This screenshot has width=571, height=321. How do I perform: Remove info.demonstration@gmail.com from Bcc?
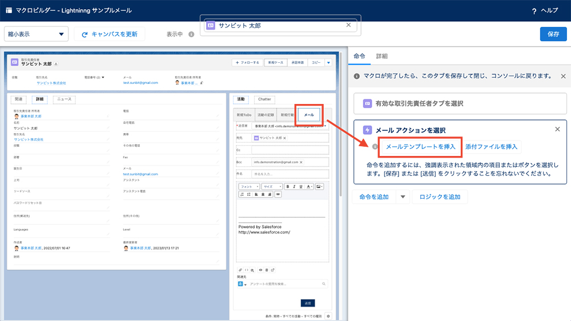[x=301, y=162]
